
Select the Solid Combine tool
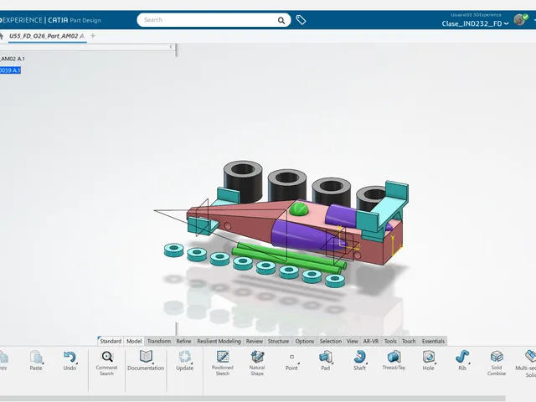pos(497,358)
